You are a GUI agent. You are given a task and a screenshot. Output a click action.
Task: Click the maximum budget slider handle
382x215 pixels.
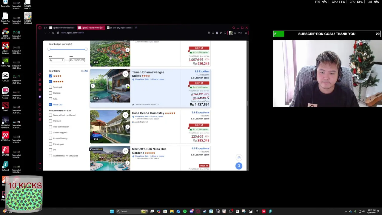point(86,49)
